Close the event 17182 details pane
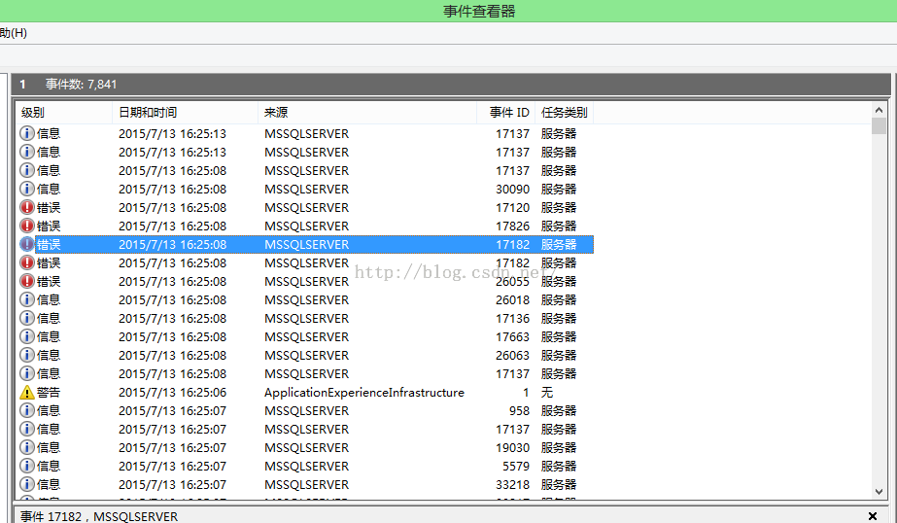Viewport: 897px width, 523px height. pos(873,516)
